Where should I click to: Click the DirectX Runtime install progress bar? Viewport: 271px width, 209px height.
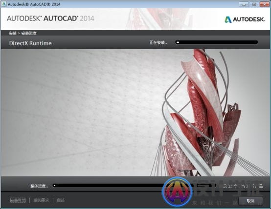coord(217,42)
